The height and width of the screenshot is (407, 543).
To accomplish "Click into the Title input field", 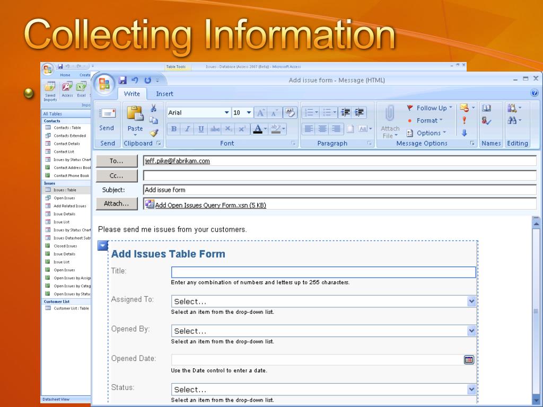I will 323,272.
